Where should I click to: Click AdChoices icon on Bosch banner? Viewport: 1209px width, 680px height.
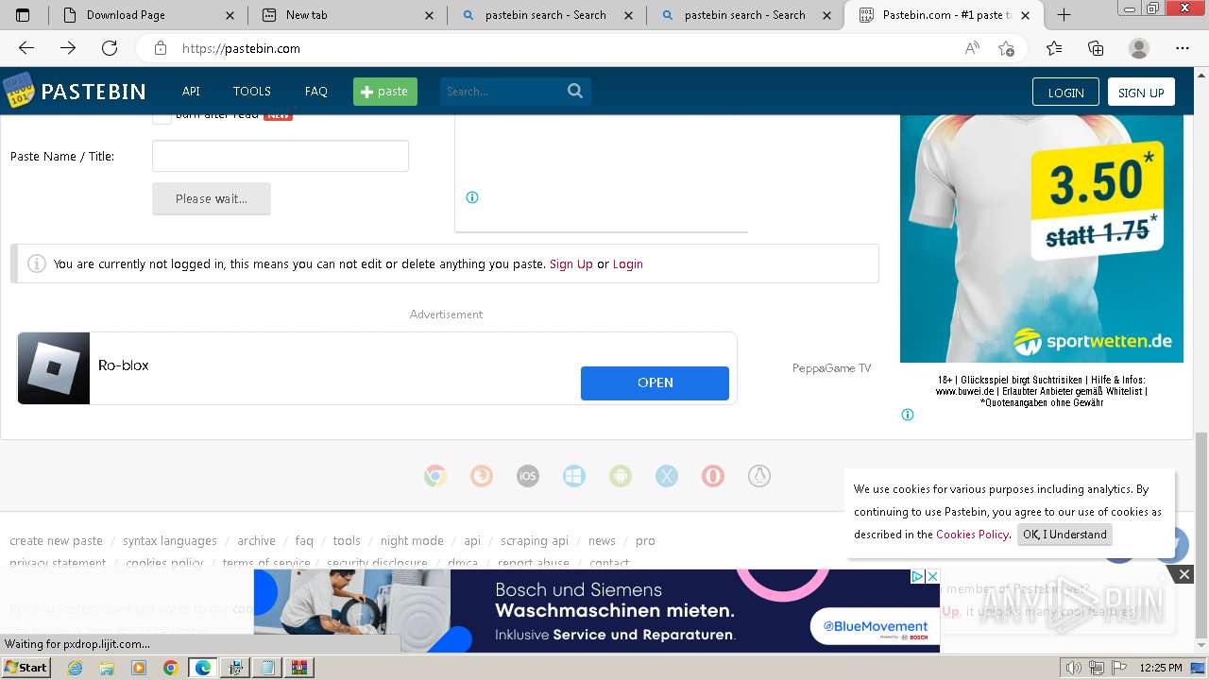pos(917,576)
